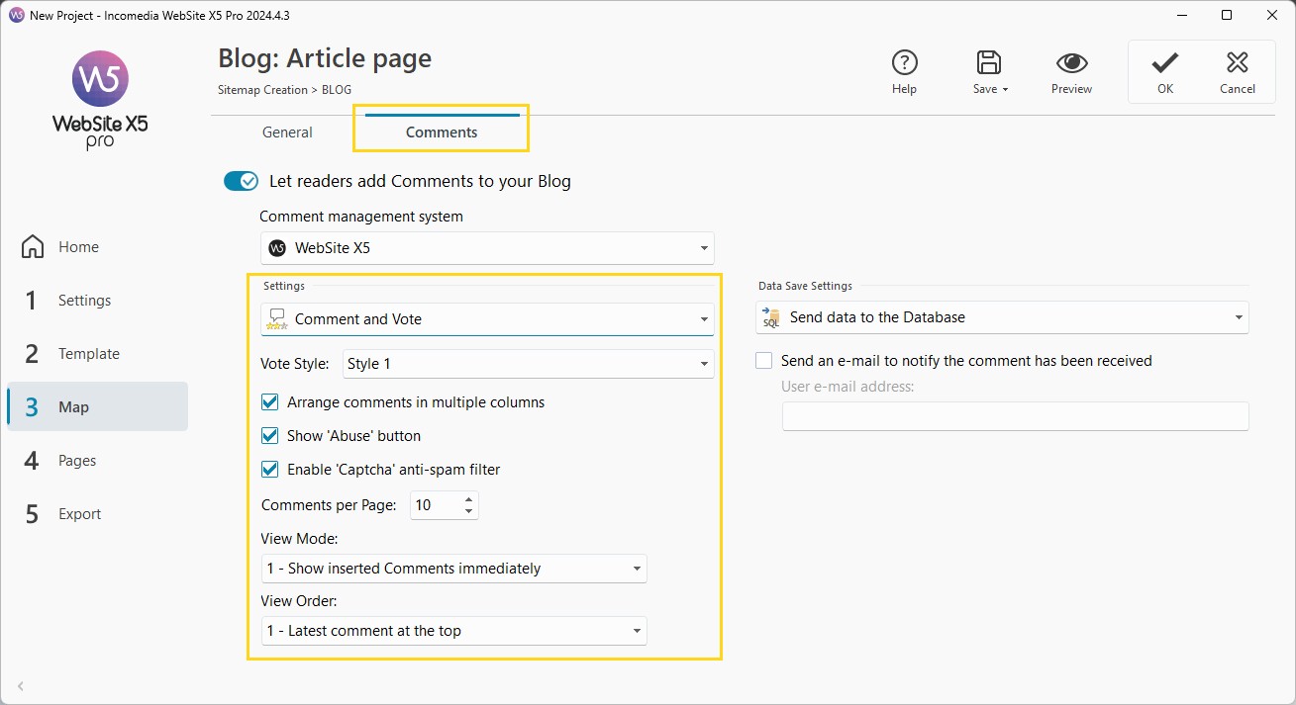This screenshot has height=705, width=1296.
Task: Click the WebSite X5 Pro logo
Action: coord(100,99)
